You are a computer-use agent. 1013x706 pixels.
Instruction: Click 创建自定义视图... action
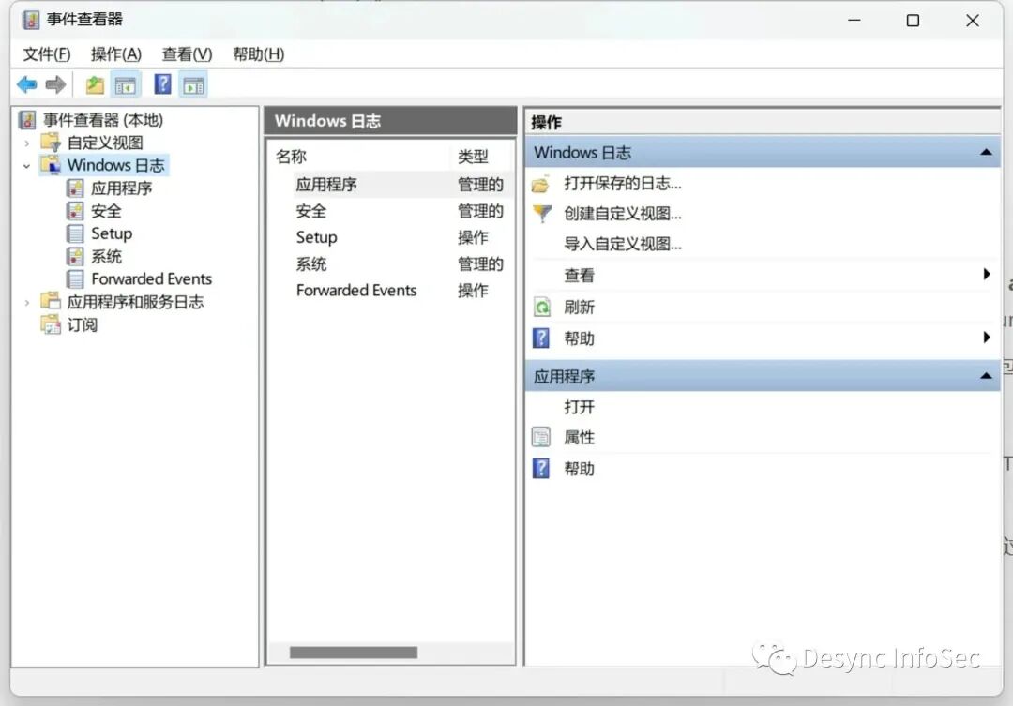(x=623, y=214)
